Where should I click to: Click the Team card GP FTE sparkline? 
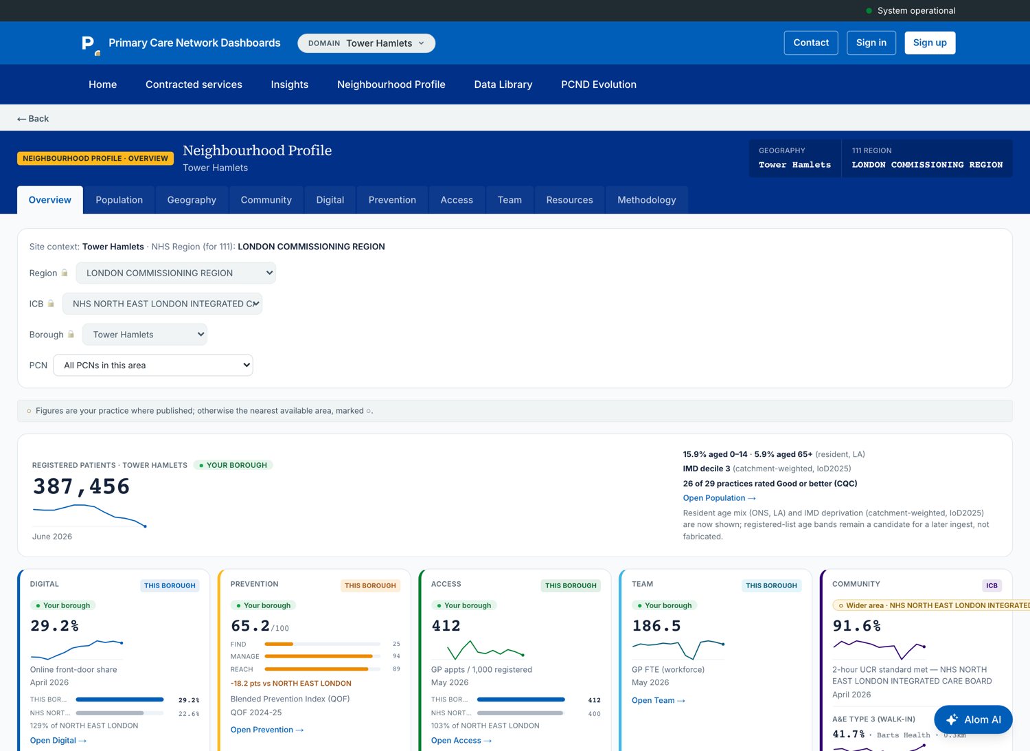[x=678, y=649]
